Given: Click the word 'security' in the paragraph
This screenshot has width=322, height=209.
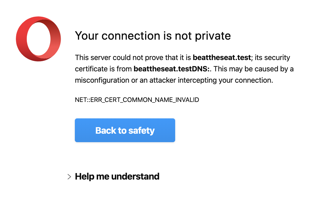Looking at the screenshot, I should [x=277, y=58].
